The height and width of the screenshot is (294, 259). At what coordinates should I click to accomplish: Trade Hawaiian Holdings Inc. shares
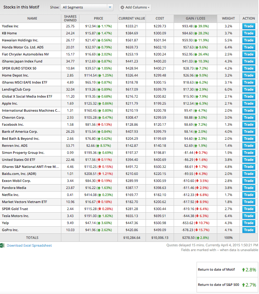249,40
